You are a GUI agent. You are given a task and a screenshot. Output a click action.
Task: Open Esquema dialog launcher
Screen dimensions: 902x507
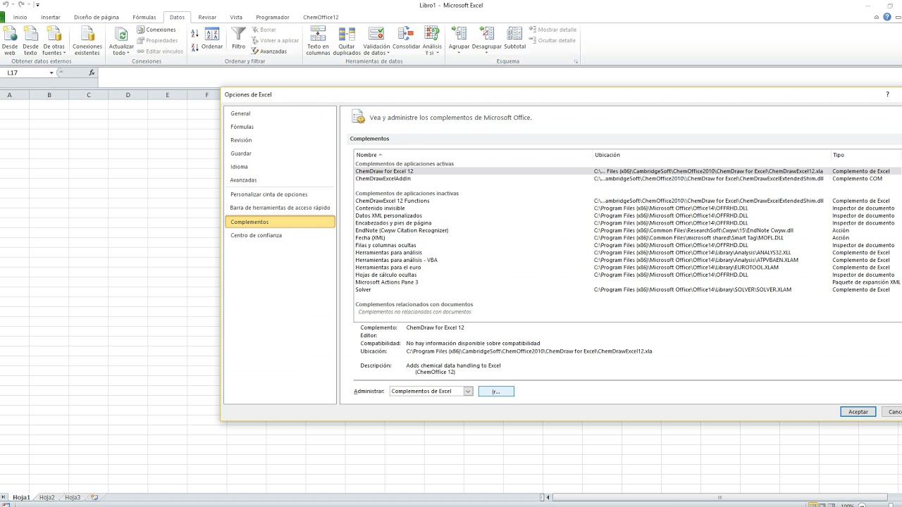(x=576, y=62)
